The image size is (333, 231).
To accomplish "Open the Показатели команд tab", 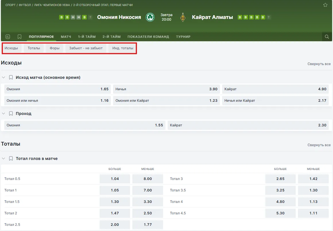I will 148,37.
